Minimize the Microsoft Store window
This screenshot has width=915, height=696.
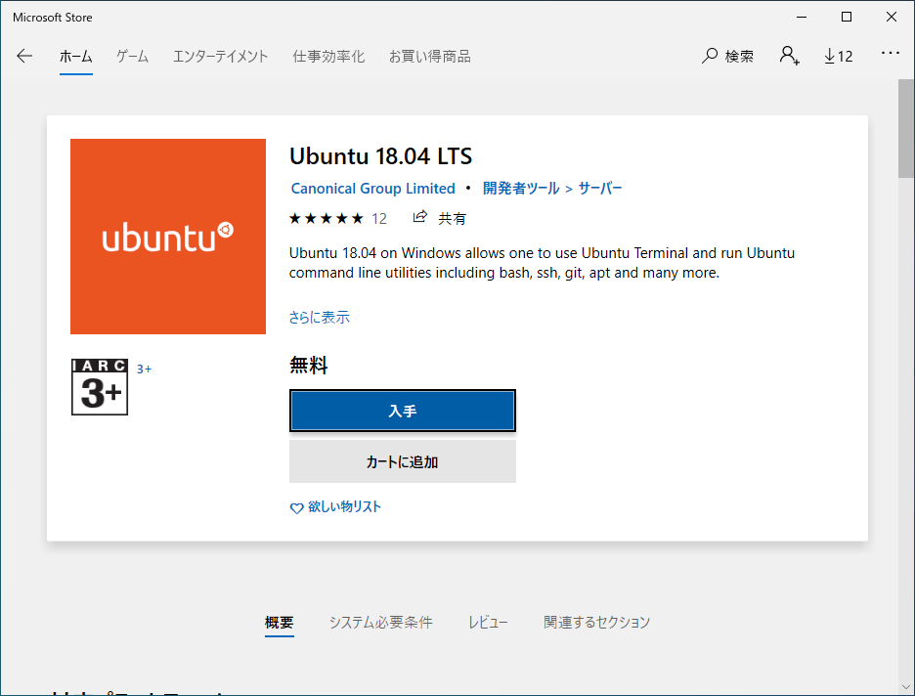pyautogui.click(x=802, y=17)
